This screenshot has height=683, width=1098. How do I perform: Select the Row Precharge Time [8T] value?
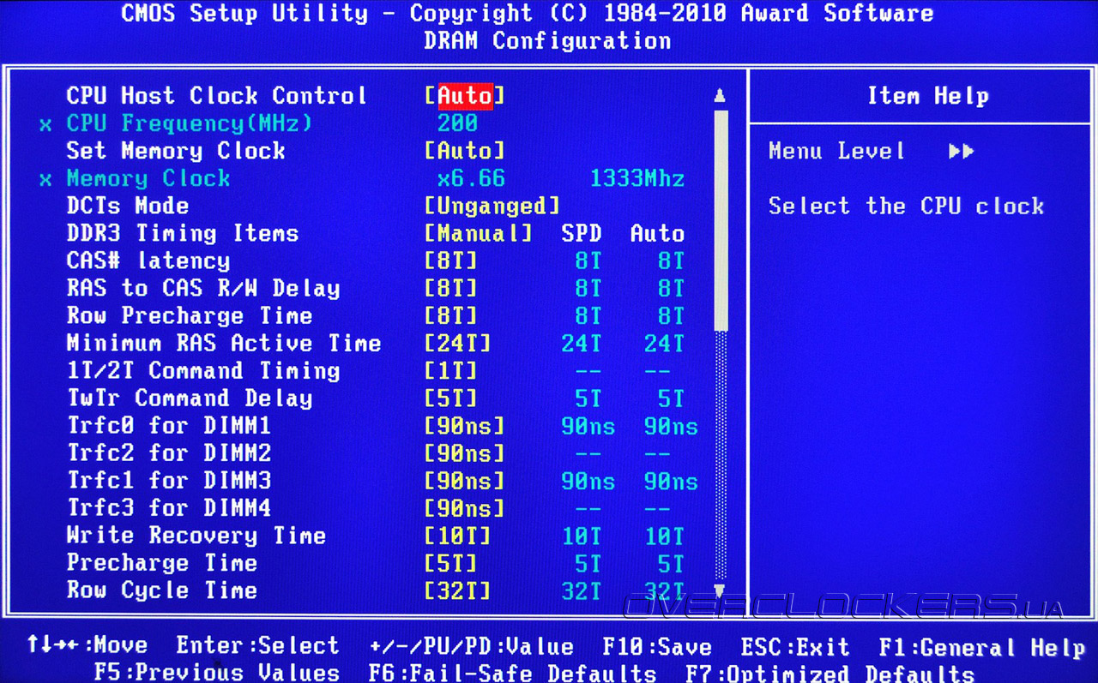click(451, 315)
